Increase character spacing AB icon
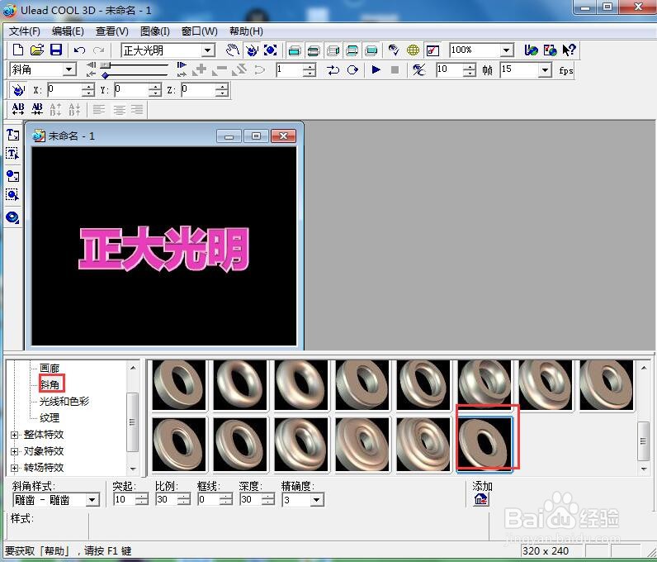This screenshot has height=562, width=657. coord(18,109)
